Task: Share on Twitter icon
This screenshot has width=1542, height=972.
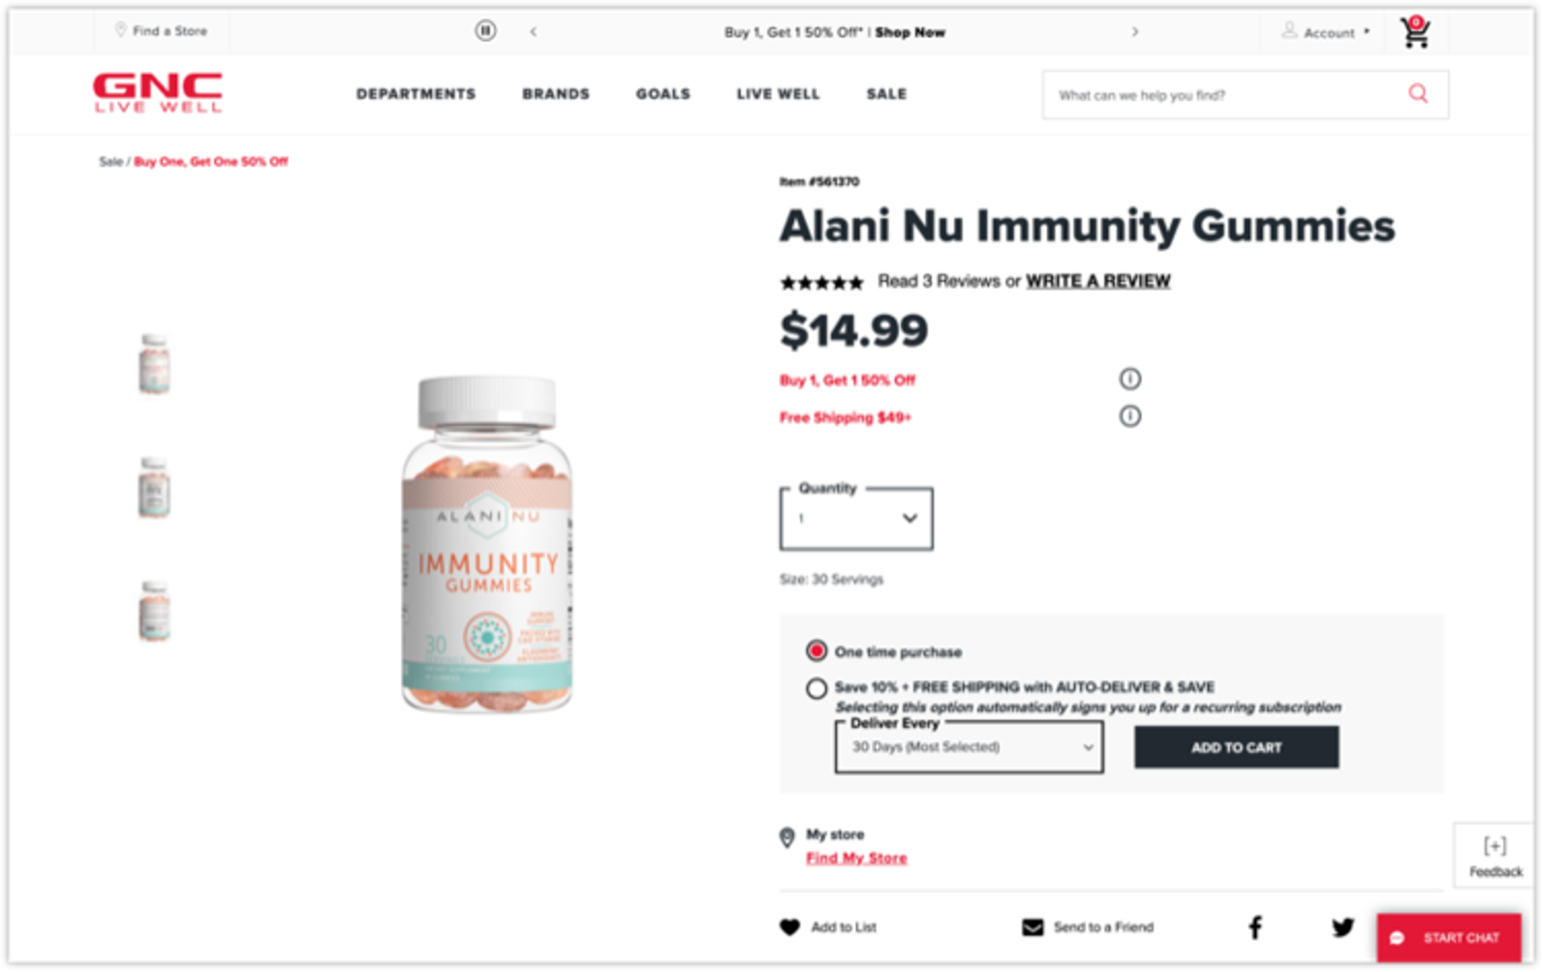Action: coord(1343,927)
